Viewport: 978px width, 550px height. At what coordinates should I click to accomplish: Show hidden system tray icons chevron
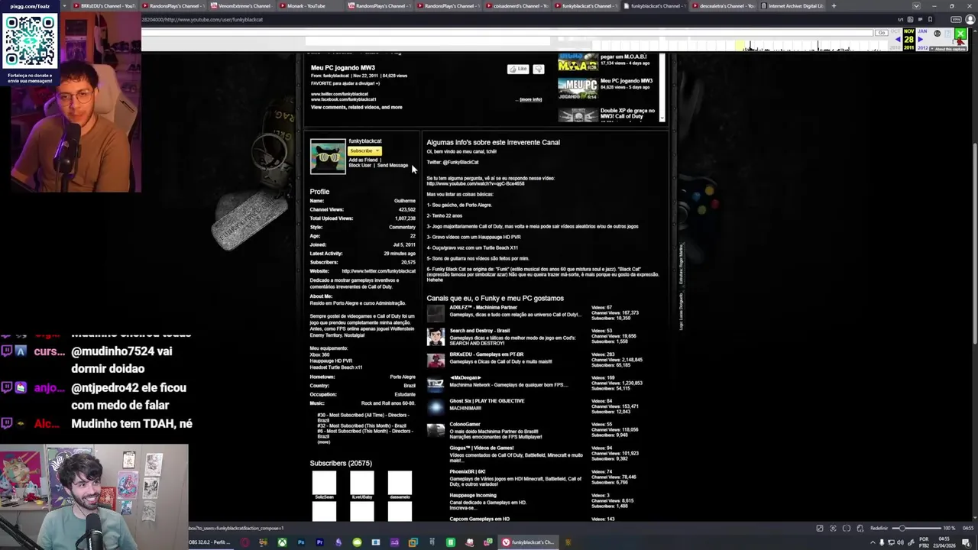[x=873, y=542]
